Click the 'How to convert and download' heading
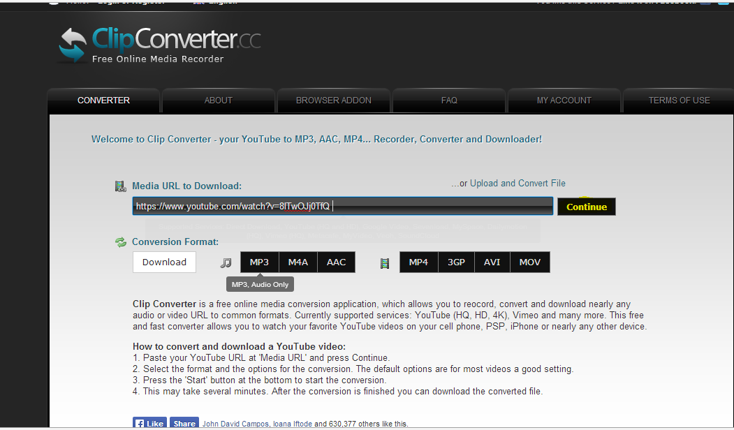 (x=240, y=347)
